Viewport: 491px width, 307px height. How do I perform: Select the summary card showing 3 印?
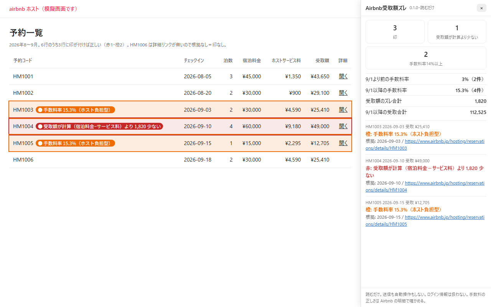395,31
